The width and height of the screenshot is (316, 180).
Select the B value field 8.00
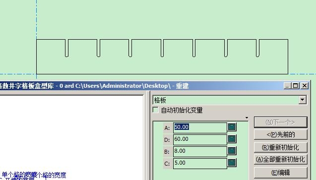(200, 151)
